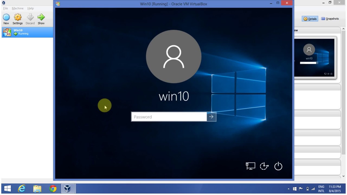Submit password with the arrow button
Screen dimensions: 347x195
[211, 117]
